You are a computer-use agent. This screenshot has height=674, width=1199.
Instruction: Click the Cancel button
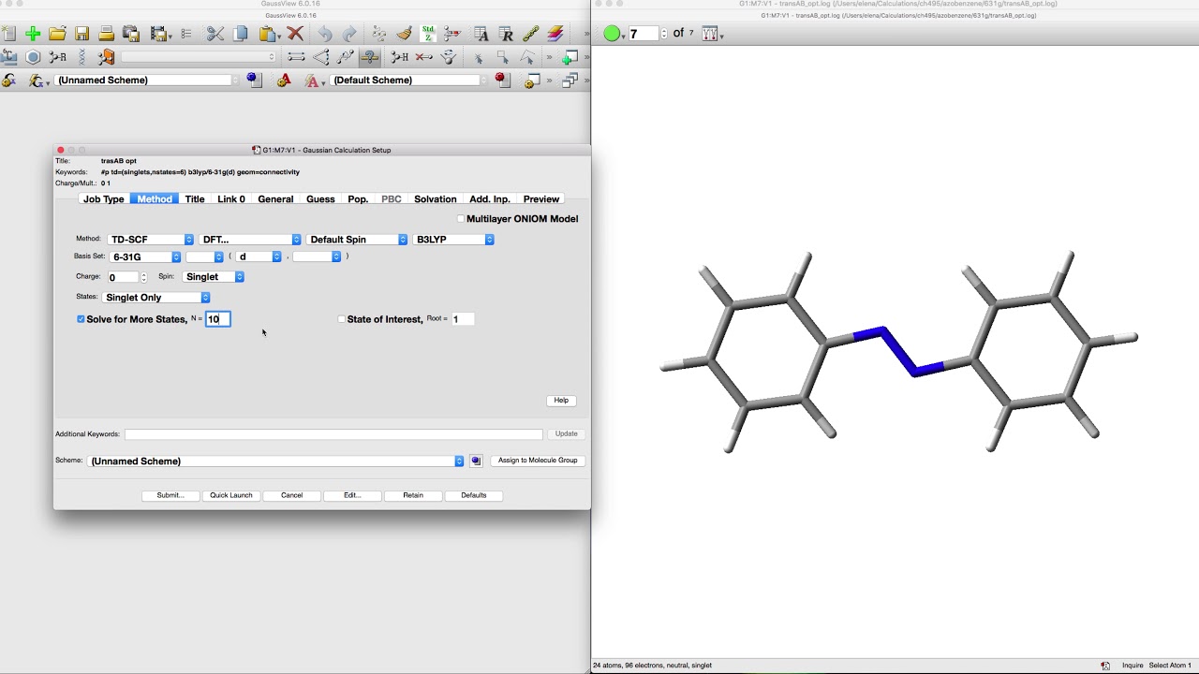click(x=292, y=495)
